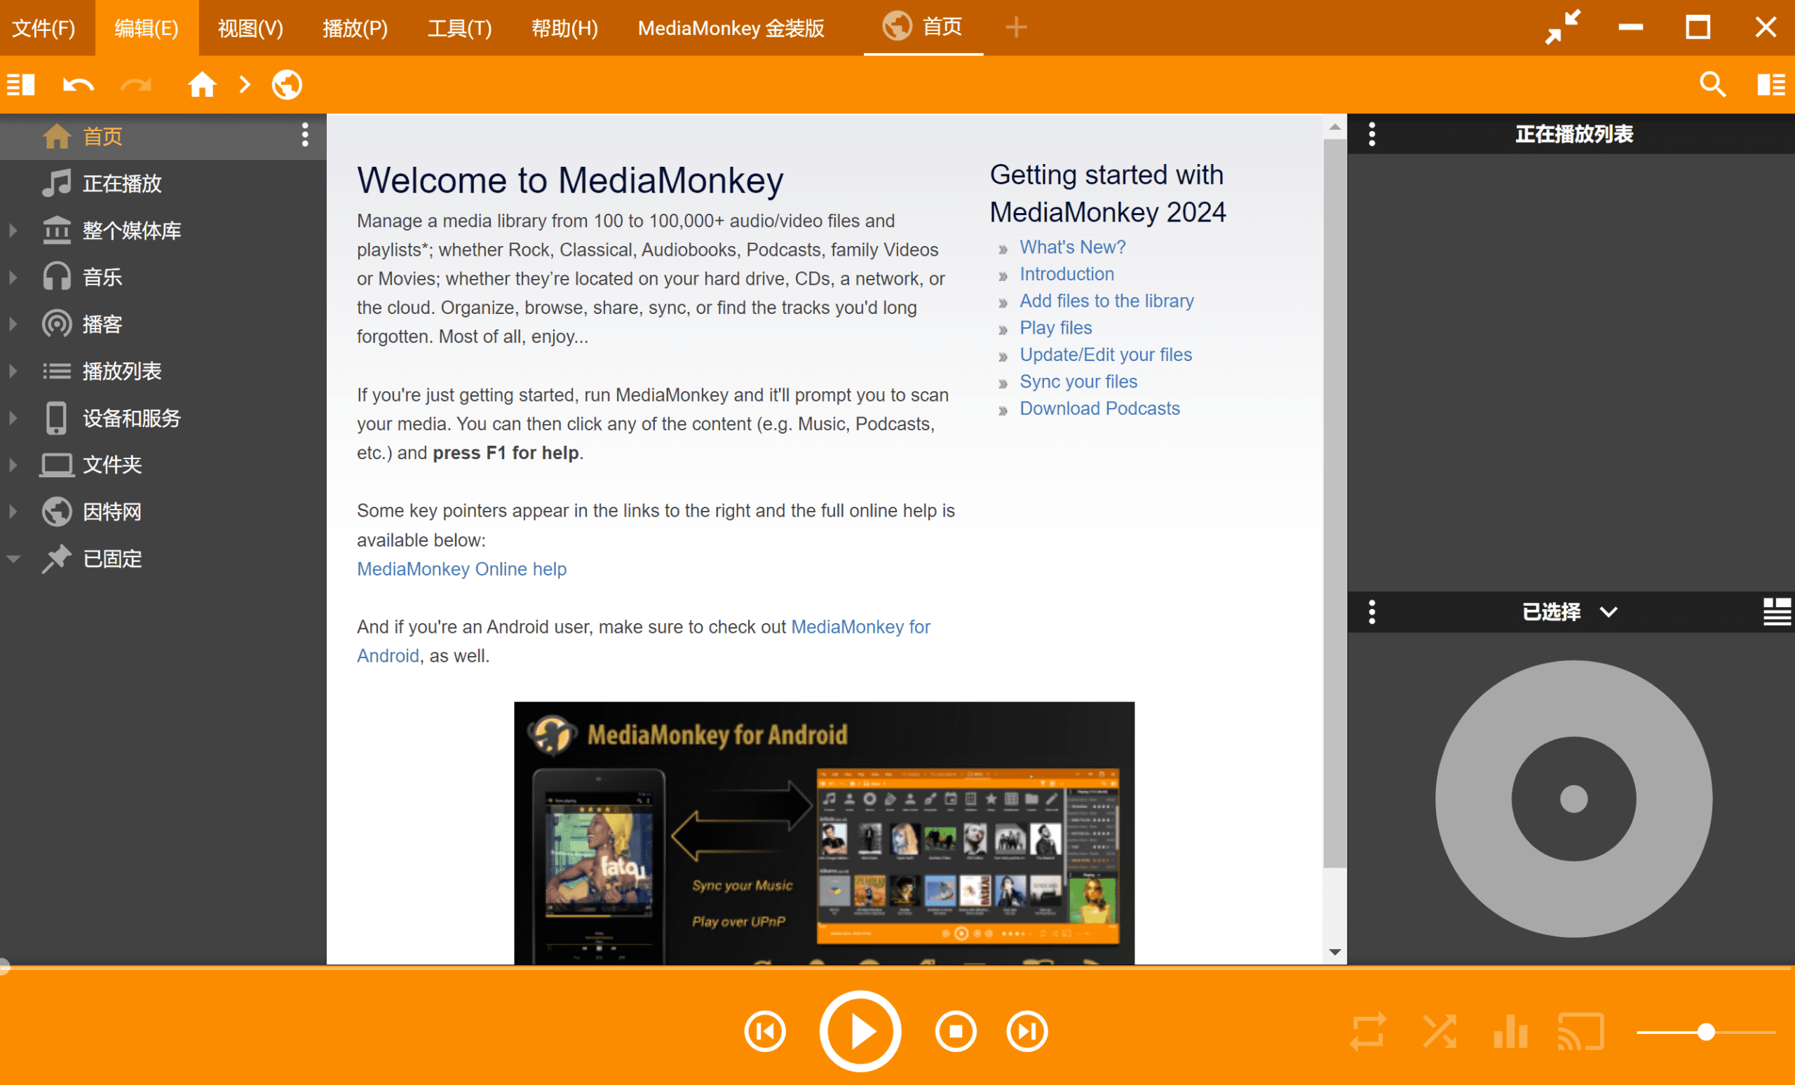Screen dimensions: 1795x1085
Task: Click the undo navigation arrow
Action: tap(78, 86)
